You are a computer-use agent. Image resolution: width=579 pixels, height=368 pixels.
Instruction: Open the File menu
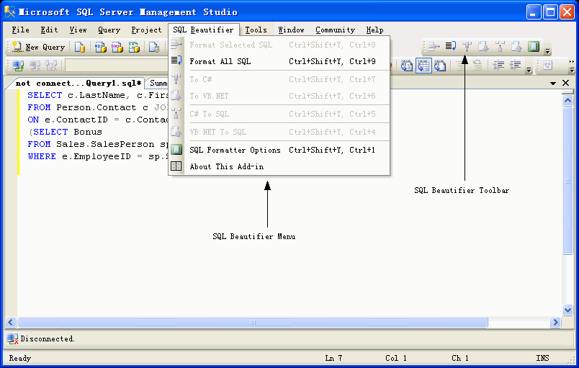(x=20, y=30)
